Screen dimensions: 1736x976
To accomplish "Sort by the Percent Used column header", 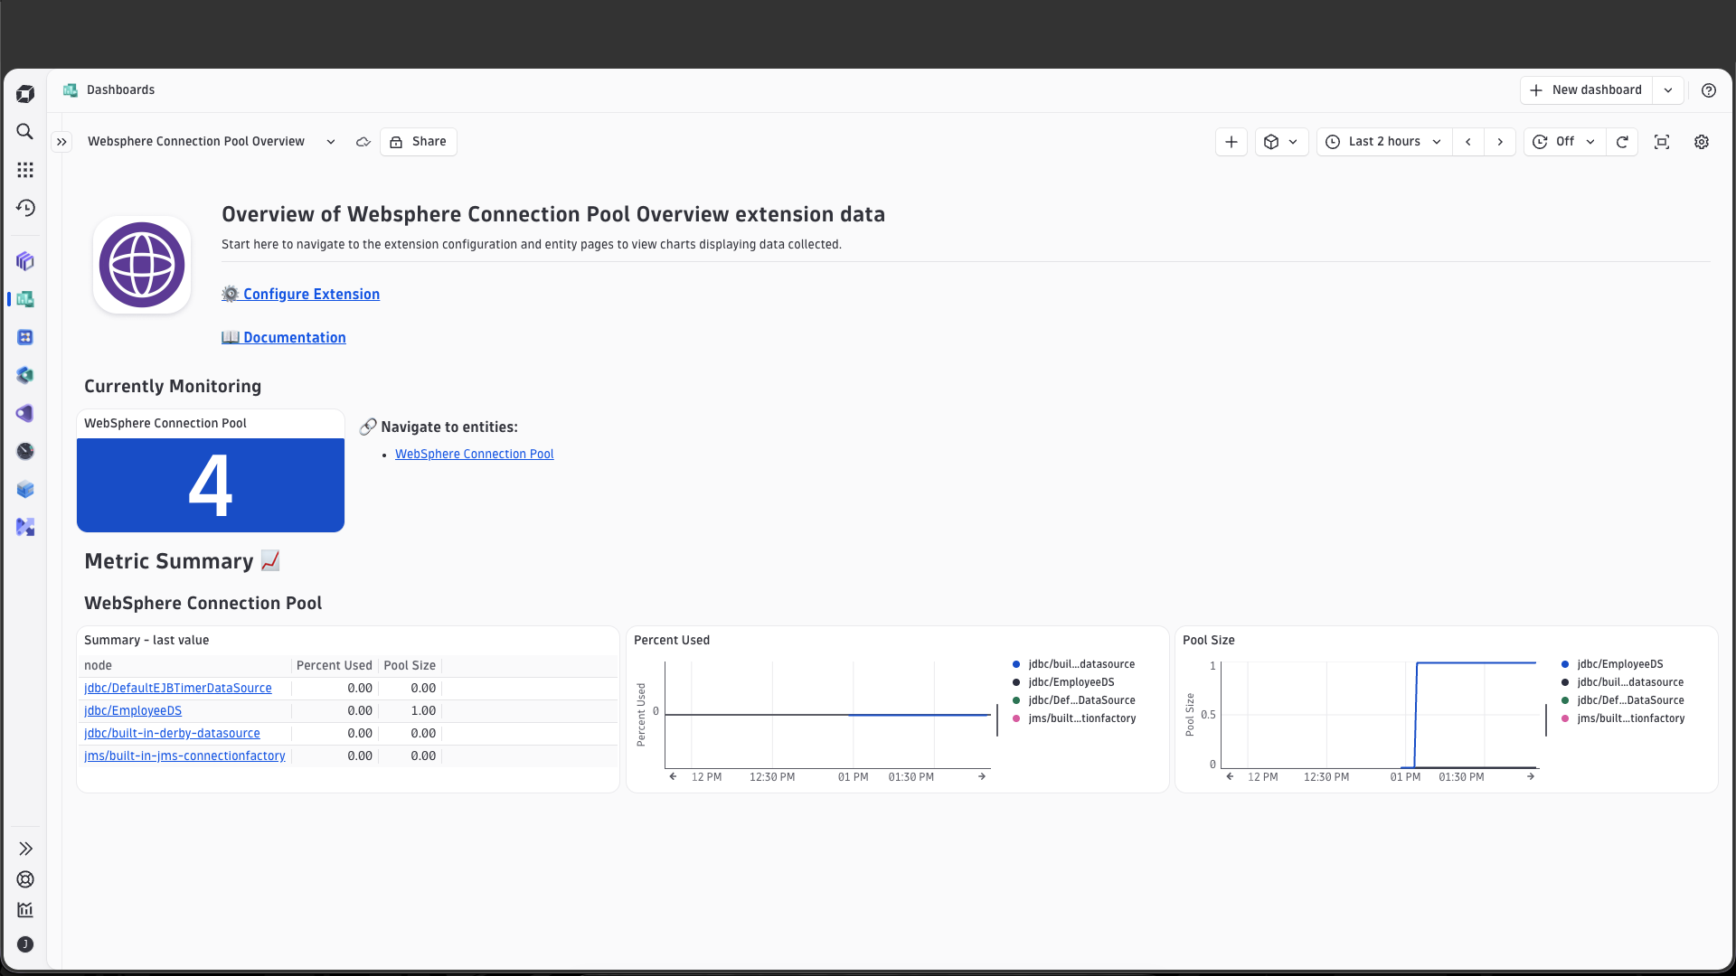I will coord(335,666).
